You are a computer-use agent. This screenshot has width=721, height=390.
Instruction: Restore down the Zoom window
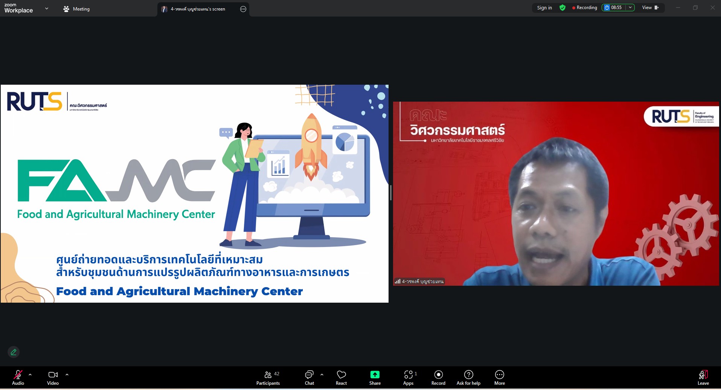[695, 8]
